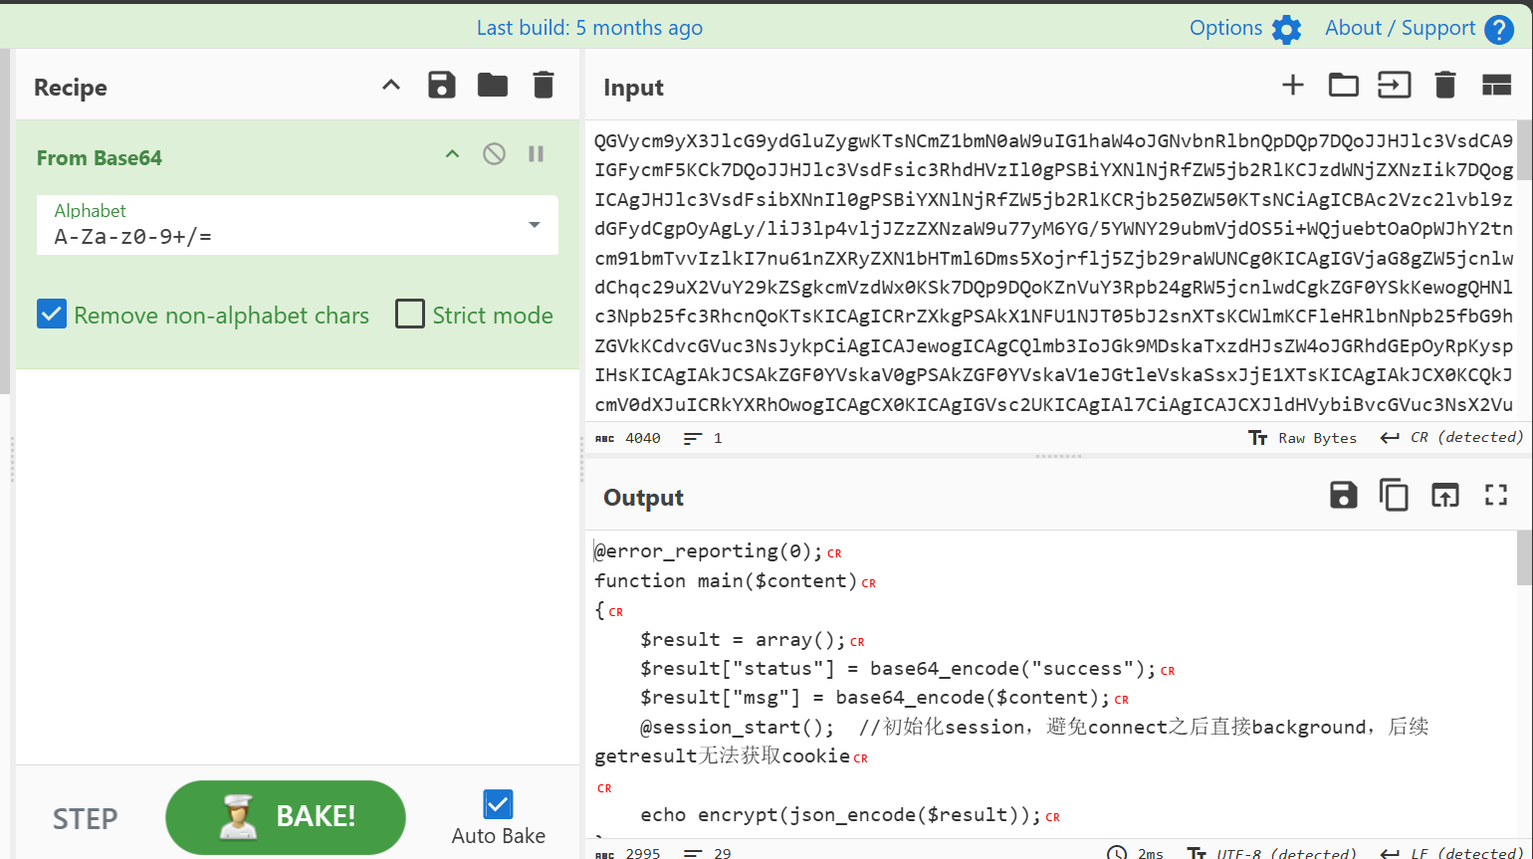The width and height of the screenshot is (1533, 859).
Task: Maximise the output pane
Action: click(x=1495, y=495)
